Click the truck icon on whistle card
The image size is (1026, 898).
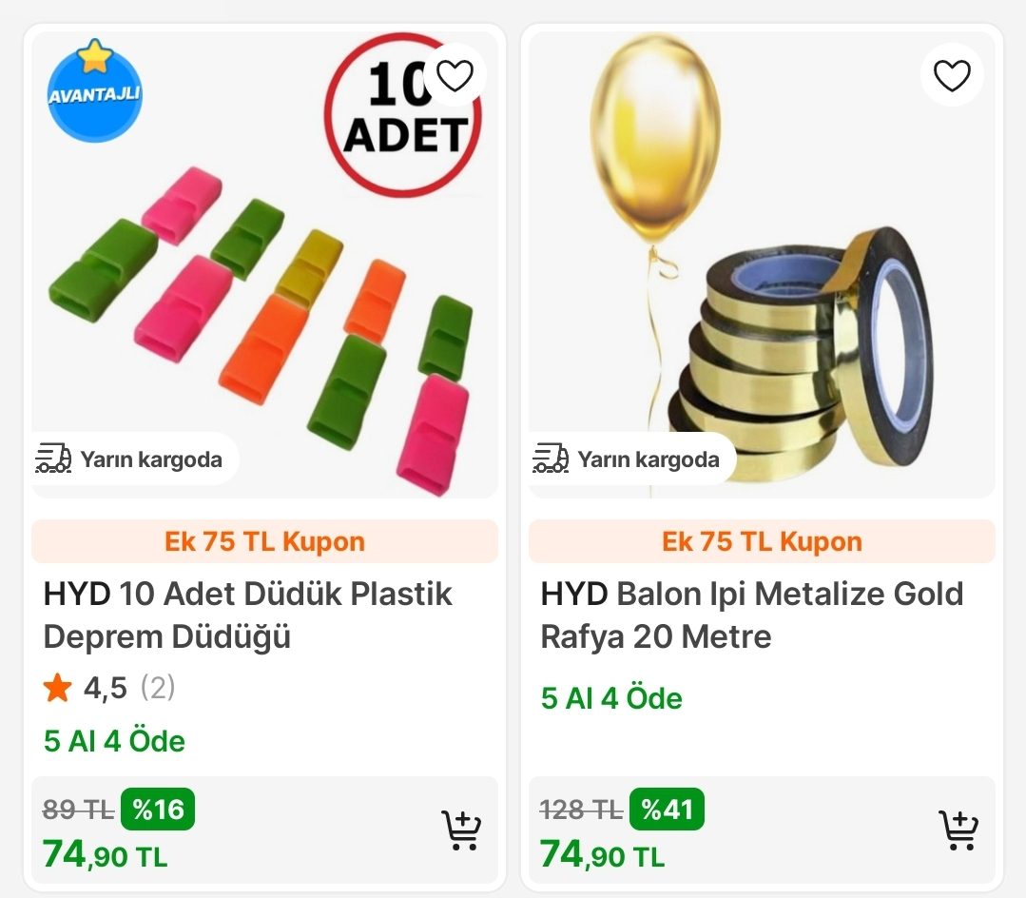coord(53,459)
